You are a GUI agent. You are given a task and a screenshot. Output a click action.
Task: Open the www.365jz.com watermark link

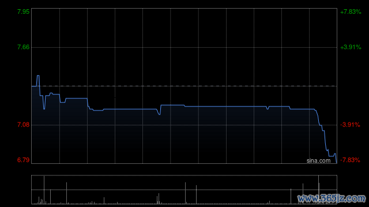point(332,198)
